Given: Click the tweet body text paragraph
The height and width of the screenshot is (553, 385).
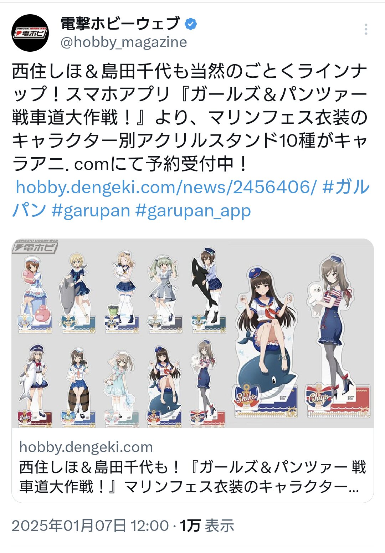Looking at the screenshot, I should (190, 118).
